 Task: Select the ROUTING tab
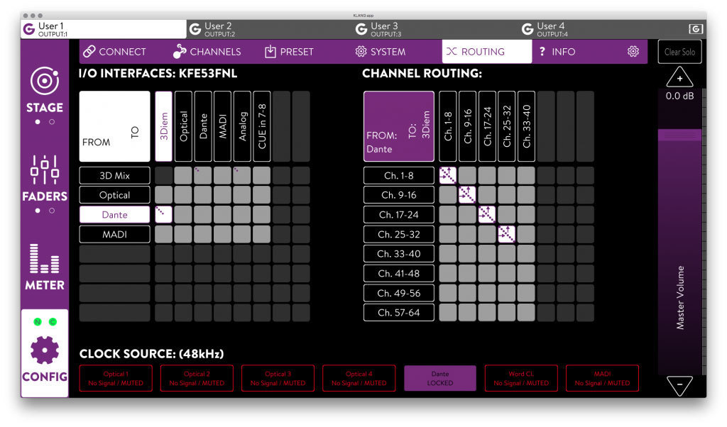486,51
